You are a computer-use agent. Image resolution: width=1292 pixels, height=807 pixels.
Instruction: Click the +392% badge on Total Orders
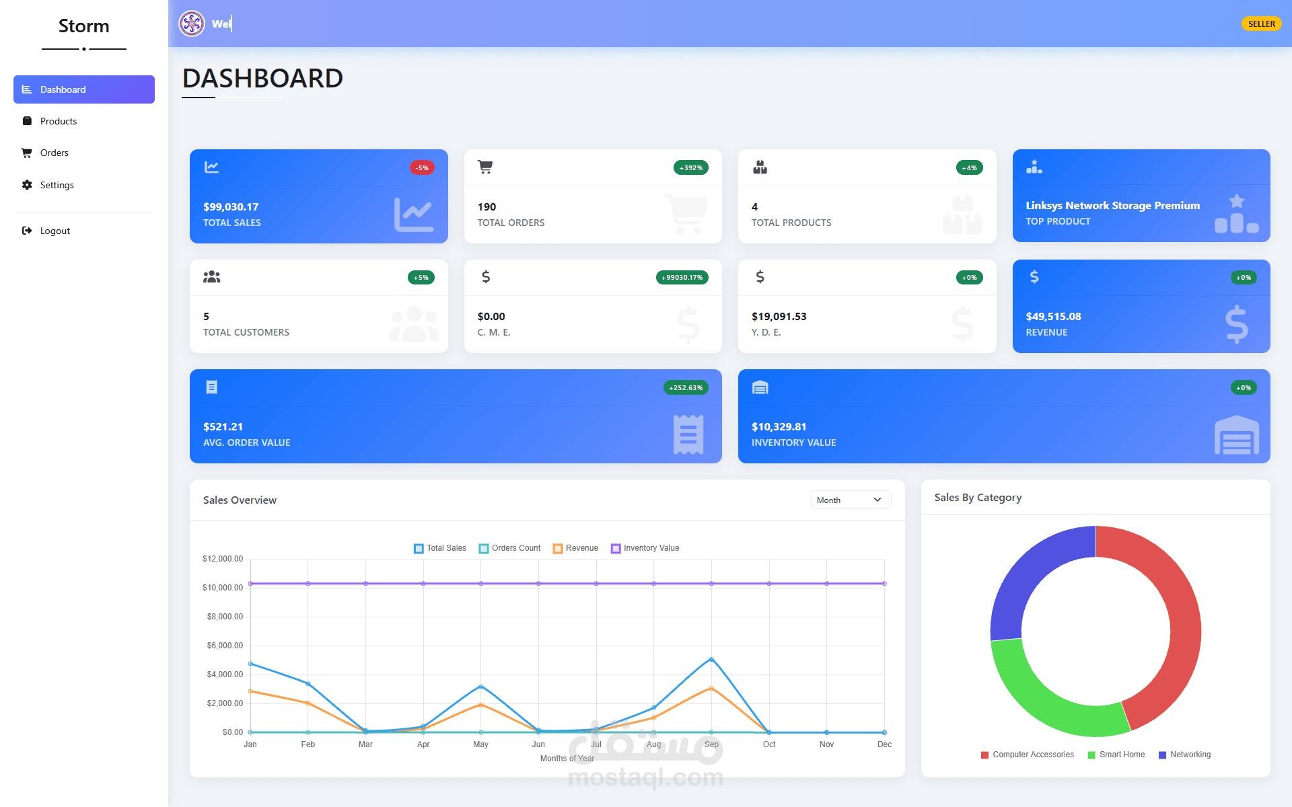click(692, 167)
